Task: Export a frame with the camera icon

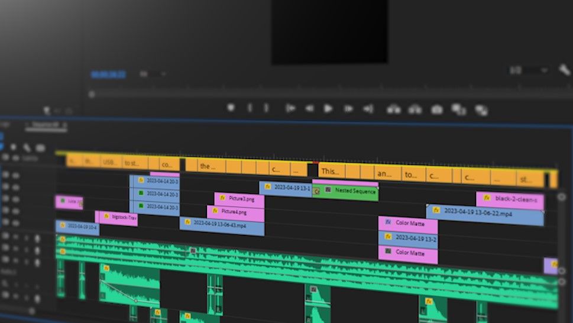Action: point(436,109)
